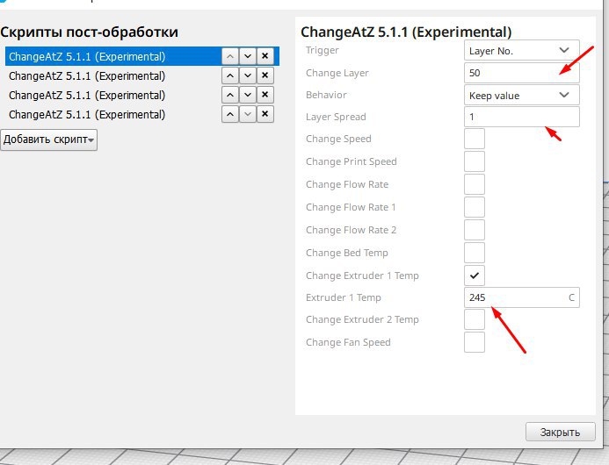Move third ChangeAtZ script down
609x465 pixels.
tap(248, 95)
